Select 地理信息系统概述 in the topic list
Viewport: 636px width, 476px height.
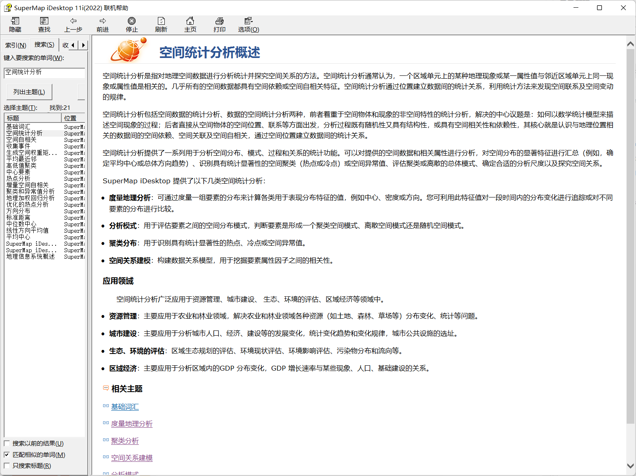tap(30, 257)
